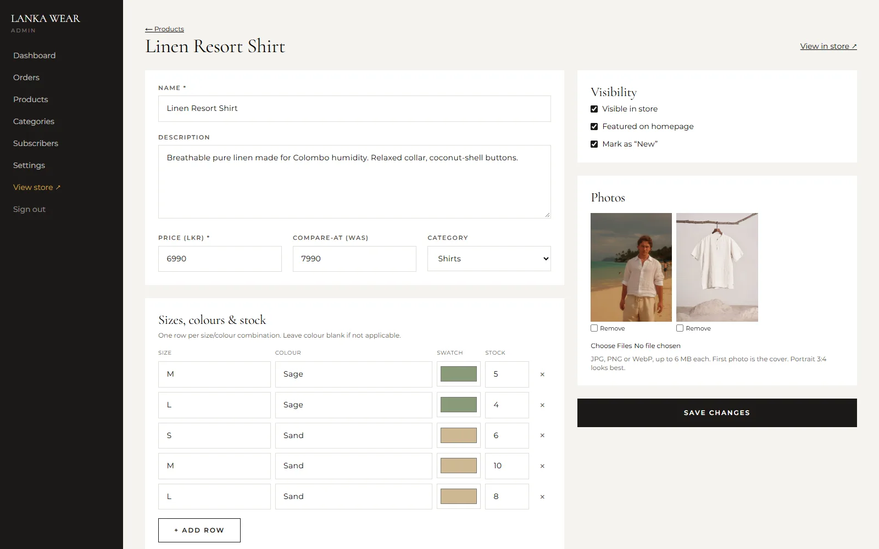This screenshot has width=879, height=549.
Task: Remove the M Sage row
Action: 542,374
